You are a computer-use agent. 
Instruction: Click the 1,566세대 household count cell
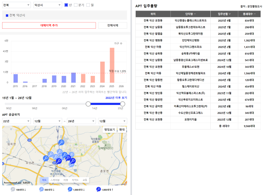tap(249, 73)
